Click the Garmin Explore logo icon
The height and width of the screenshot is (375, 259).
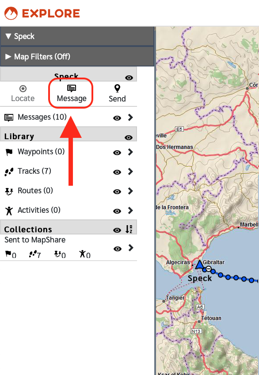(11, 13)
